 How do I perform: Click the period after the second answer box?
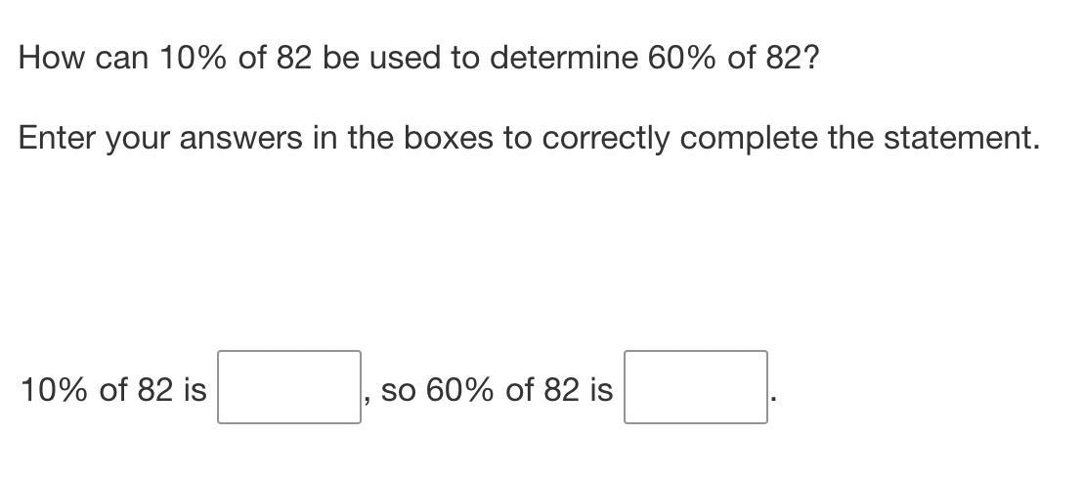(773, 398)
